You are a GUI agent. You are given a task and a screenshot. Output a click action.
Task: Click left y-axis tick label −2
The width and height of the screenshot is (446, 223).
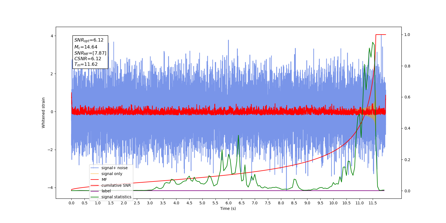tap(50, 150)
